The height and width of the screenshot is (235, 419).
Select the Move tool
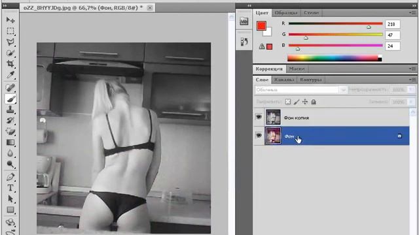[x=10, y=20]
